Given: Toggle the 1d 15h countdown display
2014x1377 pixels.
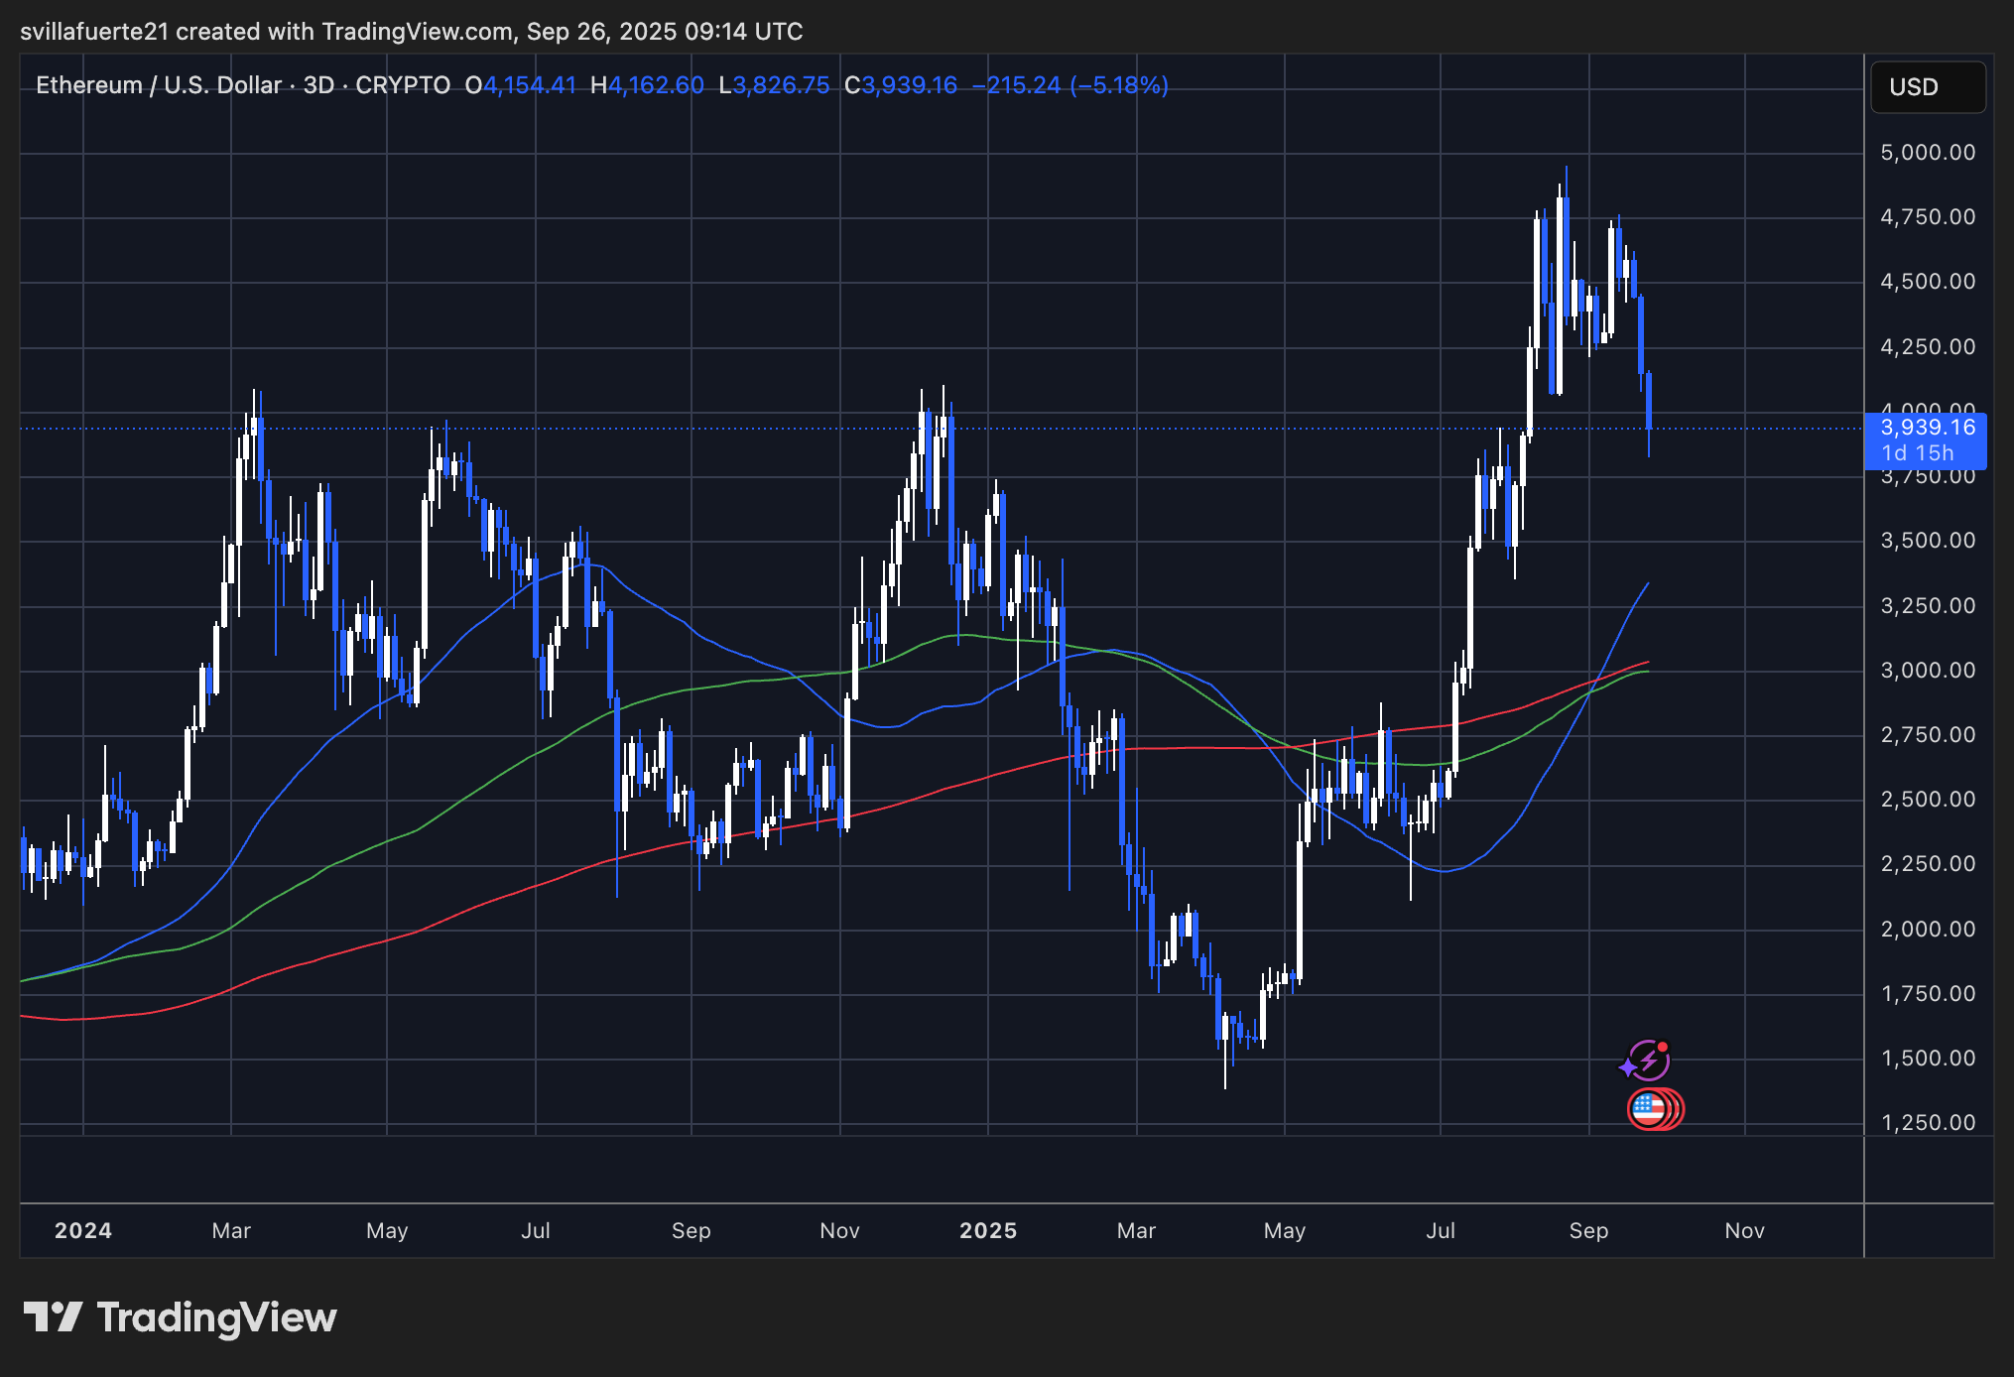Looking at the screenshot, I should click(x=1919, y=451).
